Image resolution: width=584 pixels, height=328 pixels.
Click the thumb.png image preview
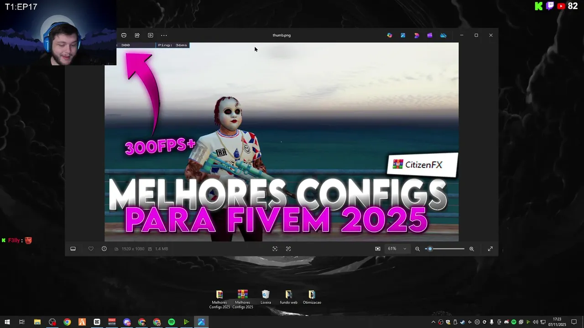(282, 142)
